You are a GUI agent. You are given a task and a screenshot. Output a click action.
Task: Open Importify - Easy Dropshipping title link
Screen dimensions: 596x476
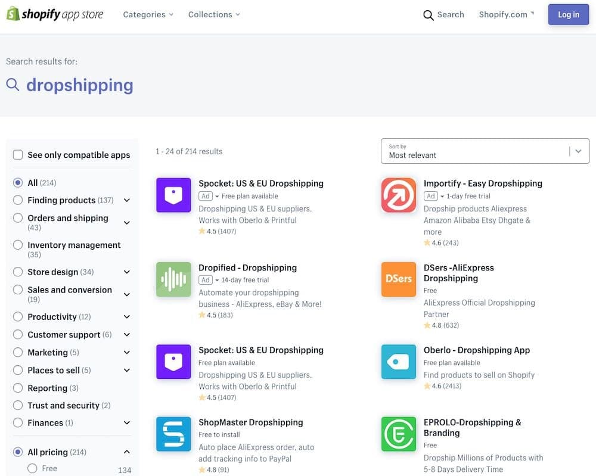coord(483,183)
